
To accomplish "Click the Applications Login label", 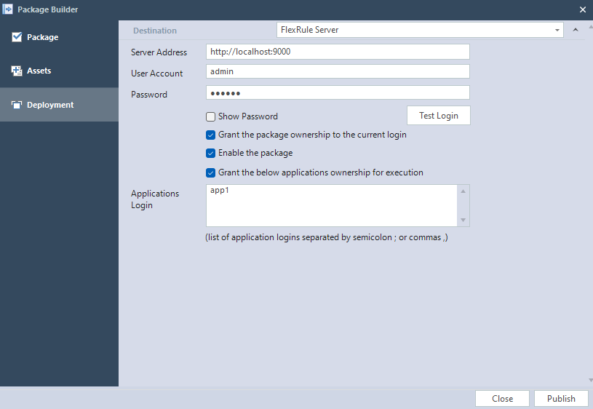I will [x=155, y=199].
